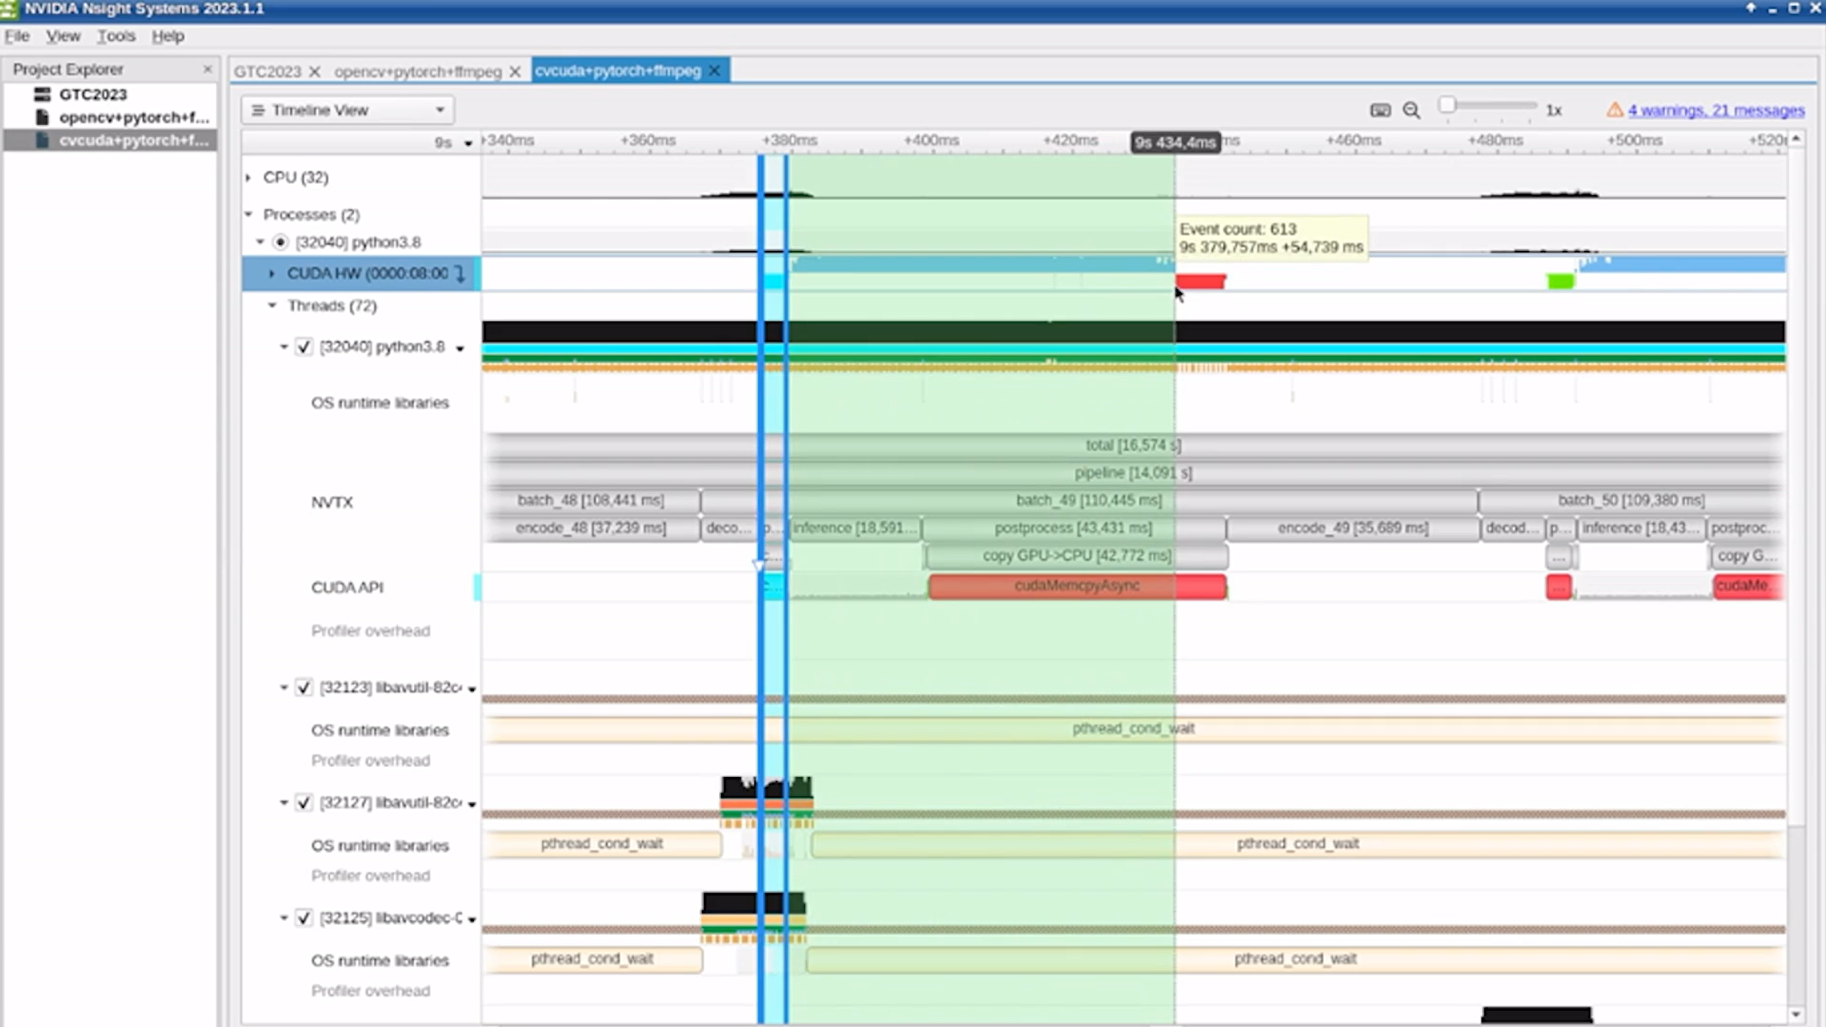Collapse the [32125] libavcodec thread row
Image resolution: width=1826 pixels, height=1027 pixels.
click(284, 918)
